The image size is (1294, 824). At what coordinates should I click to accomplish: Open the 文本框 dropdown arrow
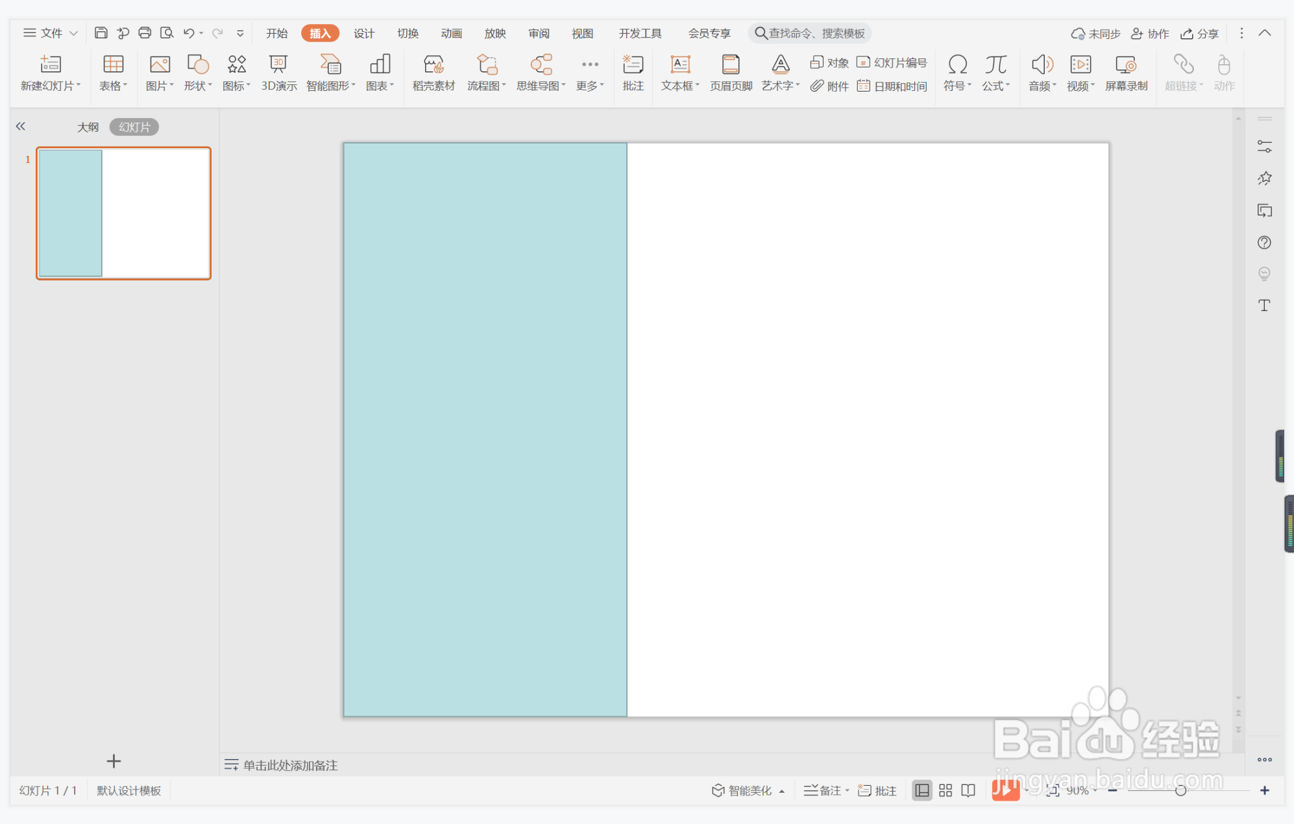click(698, 86)
